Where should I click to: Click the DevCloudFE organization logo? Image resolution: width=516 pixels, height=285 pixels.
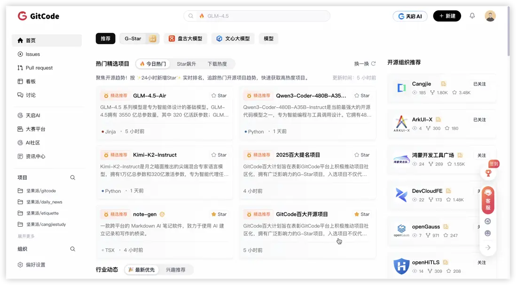(x=401, y=195)
